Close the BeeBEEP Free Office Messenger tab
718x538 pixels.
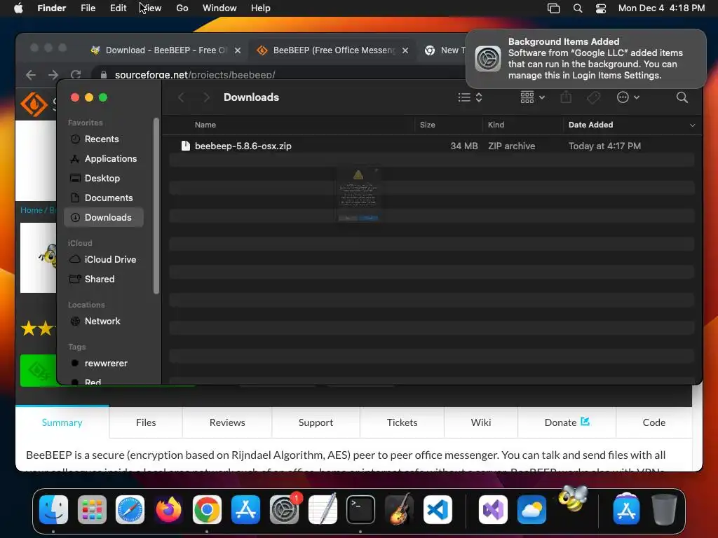[x=405, y=50]
